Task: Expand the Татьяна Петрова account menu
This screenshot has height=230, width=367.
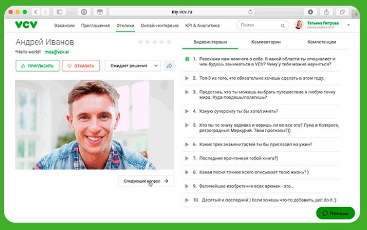Action: (348, 25)
